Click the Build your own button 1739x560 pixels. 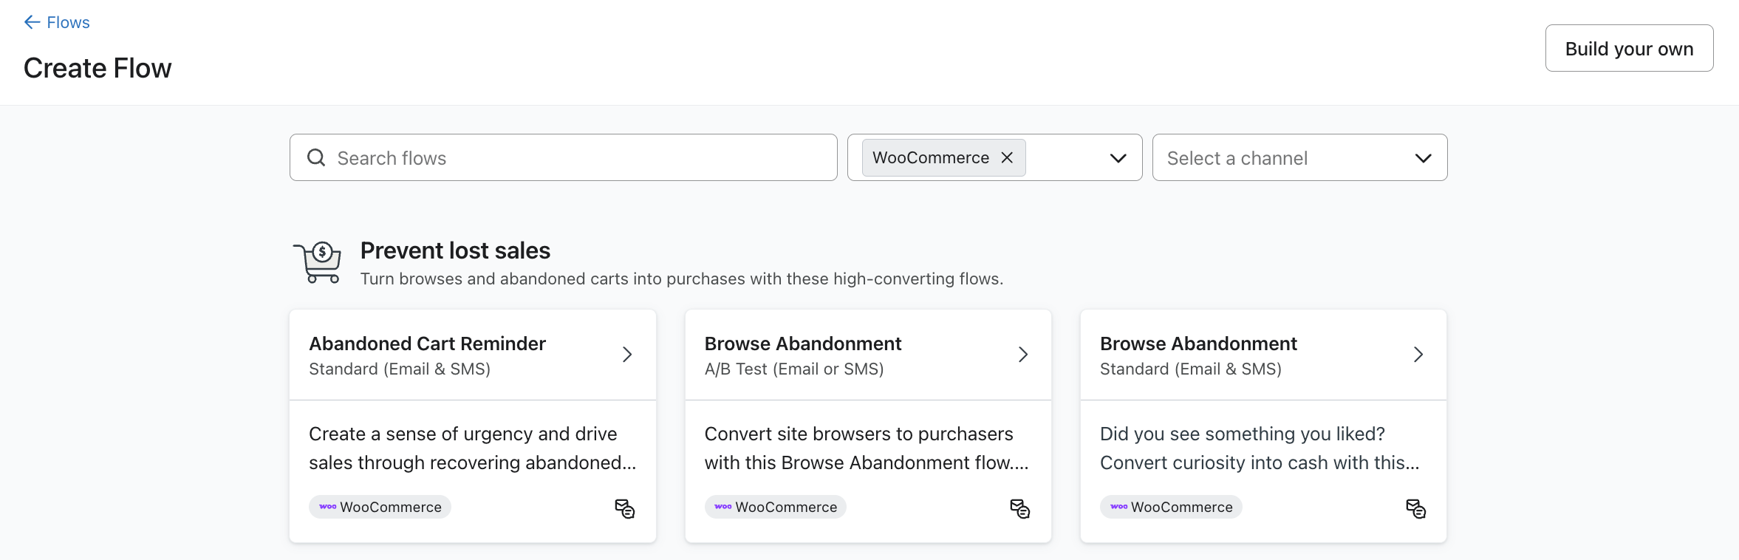click(1629, 48)
